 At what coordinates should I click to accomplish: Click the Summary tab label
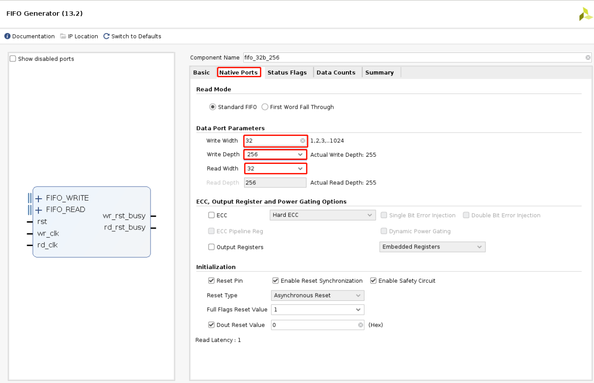pyautogui.click(x=380, y=72)
